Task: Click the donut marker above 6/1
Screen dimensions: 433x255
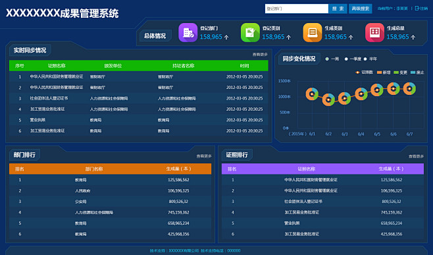Action: tap(312, 94)
